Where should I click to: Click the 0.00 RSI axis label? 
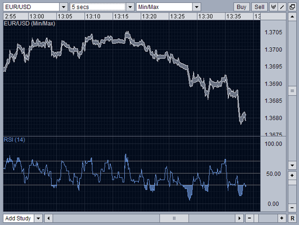tap(273, 204)
